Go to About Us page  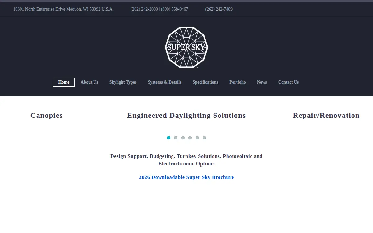tap(89, 82)
